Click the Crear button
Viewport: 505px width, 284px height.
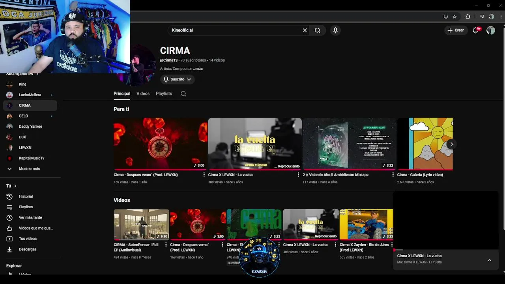[456, 30]
